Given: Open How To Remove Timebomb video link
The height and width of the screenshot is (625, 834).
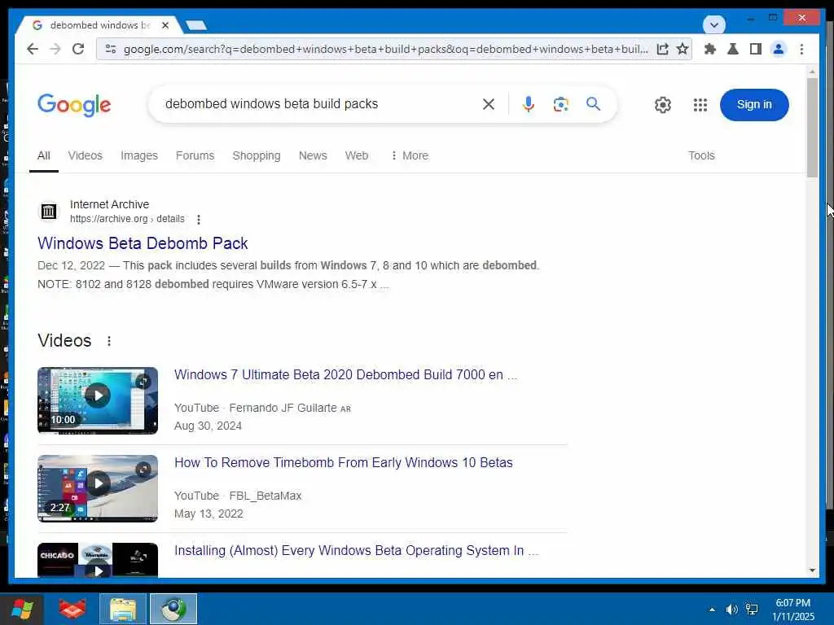Looking at the screenshot, I should (x=344, y=462).
